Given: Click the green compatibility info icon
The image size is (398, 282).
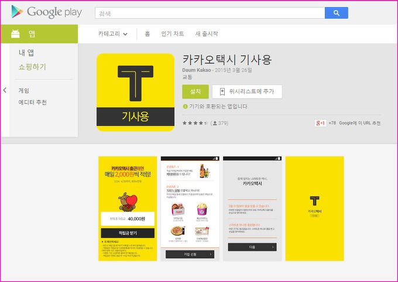Looking at the screenshot, I should click(186, 106).
